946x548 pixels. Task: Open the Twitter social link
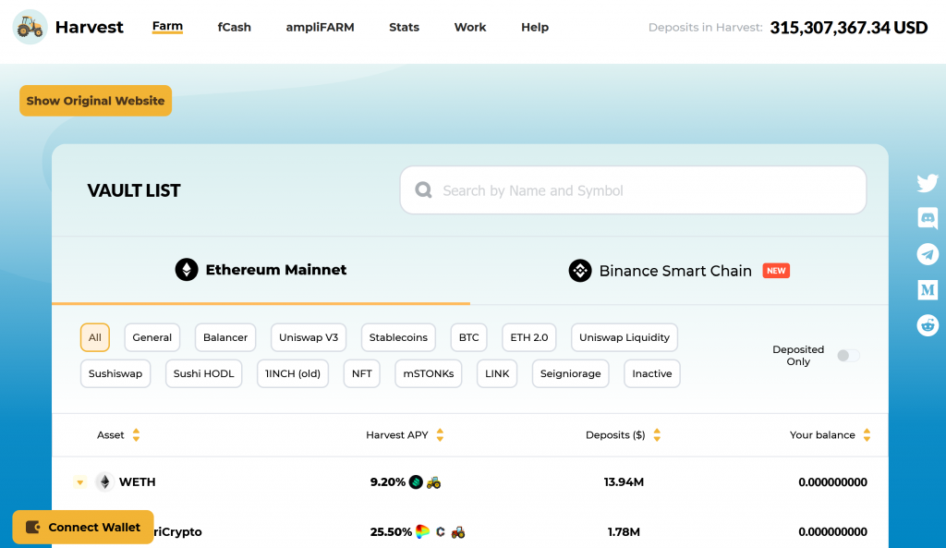[x=928, y=183]
